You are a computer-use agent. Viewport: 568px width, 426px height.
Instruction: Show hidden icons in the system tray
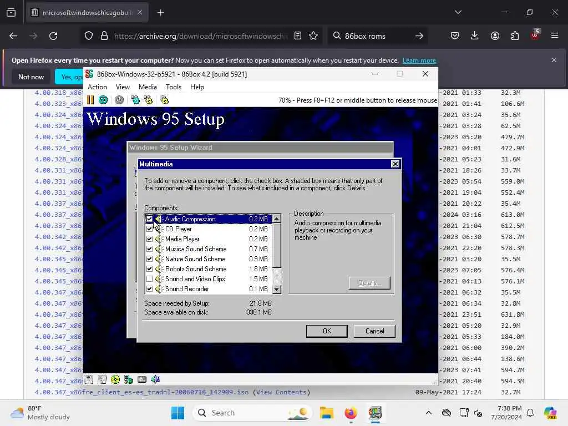pos(429,413)
